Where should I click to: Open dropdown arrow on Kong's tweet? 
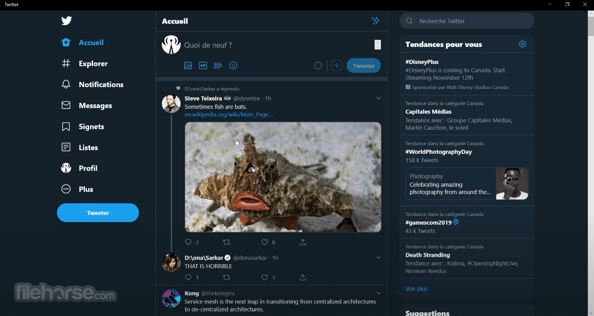click(379, 293)
